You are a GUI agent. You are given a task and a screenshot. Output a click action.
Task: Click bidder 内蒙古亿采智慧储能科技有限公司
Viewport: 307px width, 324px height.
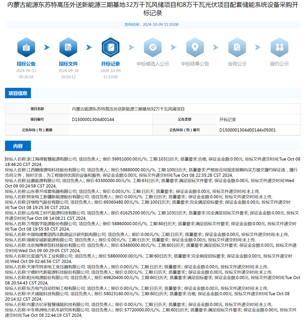click(x=58, y=305)
